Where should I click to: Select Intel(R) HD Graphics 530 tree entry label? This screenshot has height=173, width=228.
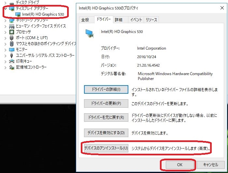[43, 14]
